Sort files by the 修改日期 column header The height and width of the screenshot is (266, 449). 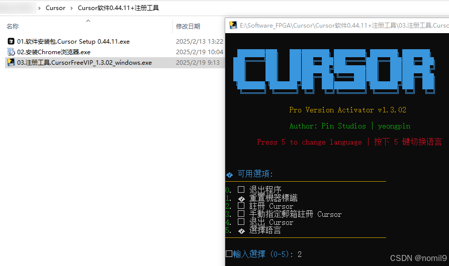pyautogui.click(x=188, y=26)
